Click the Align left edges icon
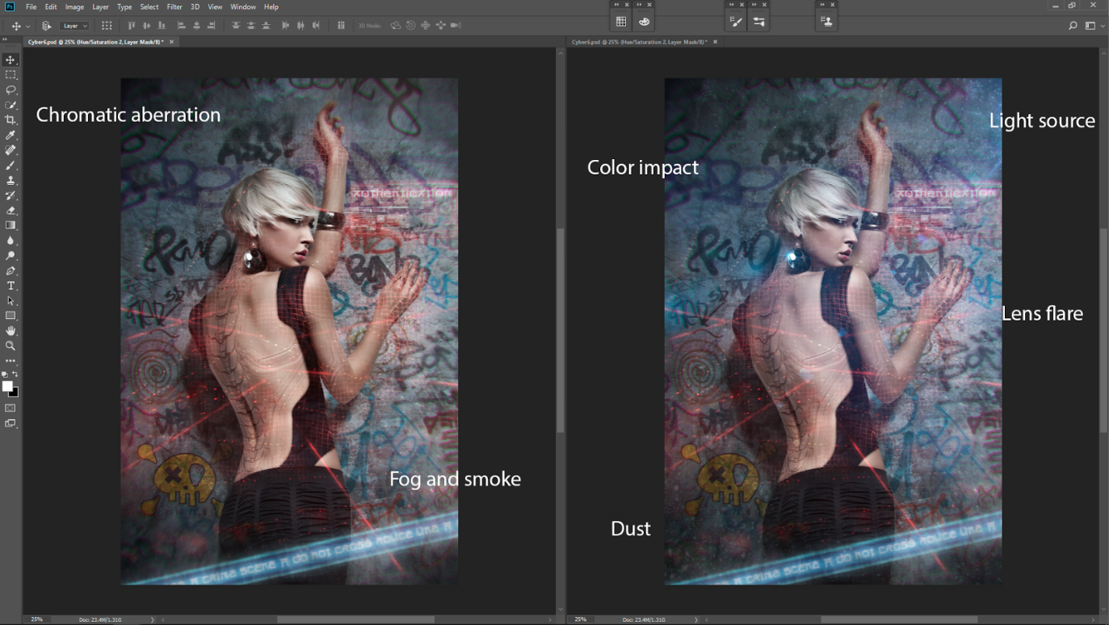1109x625 pixels. 181,26
